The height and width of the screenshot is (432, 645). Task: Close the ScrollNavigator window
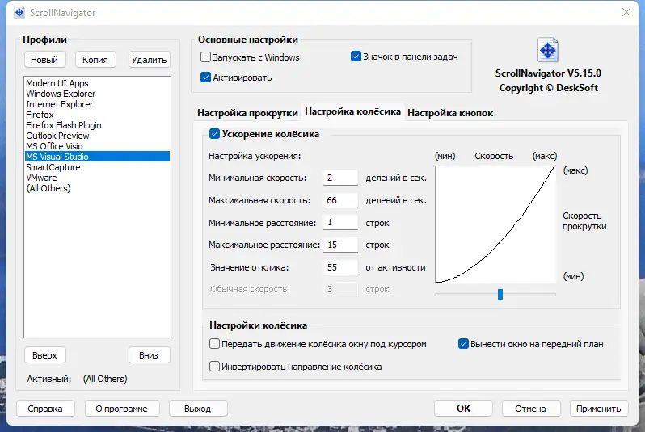point(626,12)
